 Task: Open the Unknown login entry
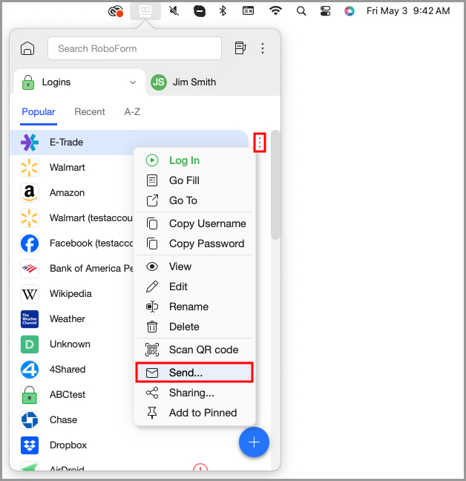point(72,344)
